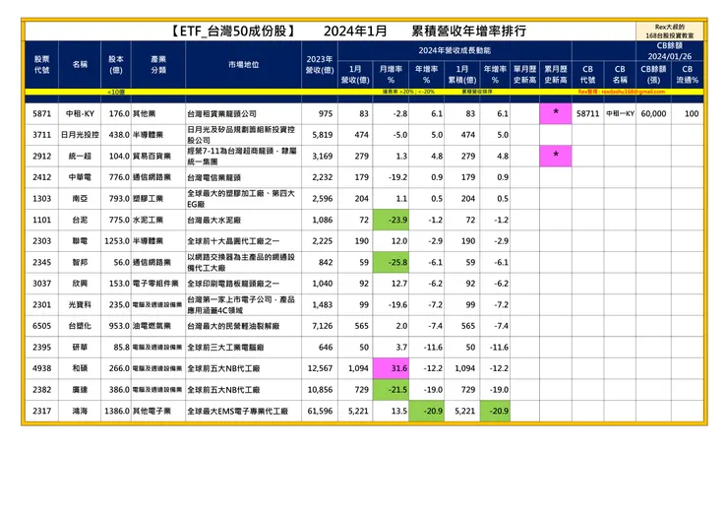Click green cell showing -23.9
Image resolution: width=728 pixels, height=515 pixels.
point(391,220)
